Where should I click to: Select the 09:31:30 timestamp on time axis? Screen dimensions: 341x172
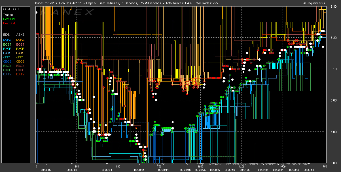coord(245,170)
